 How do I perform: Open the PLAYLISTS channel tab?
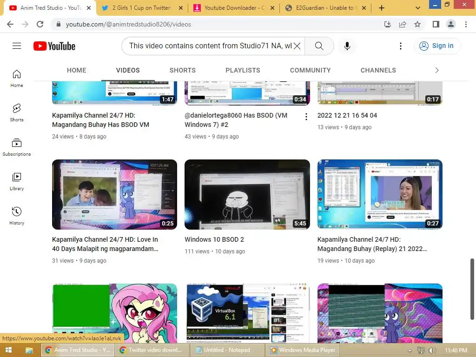(243, 71)
